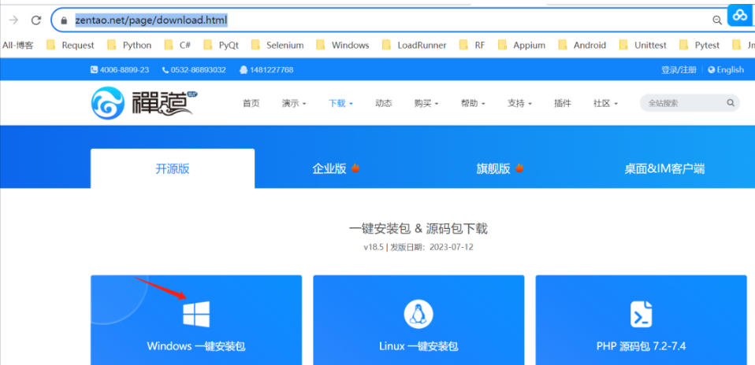Screen dimensions: 755x365
Task: Click the Linux penguin icon
Action: click(x=418, y=314)
